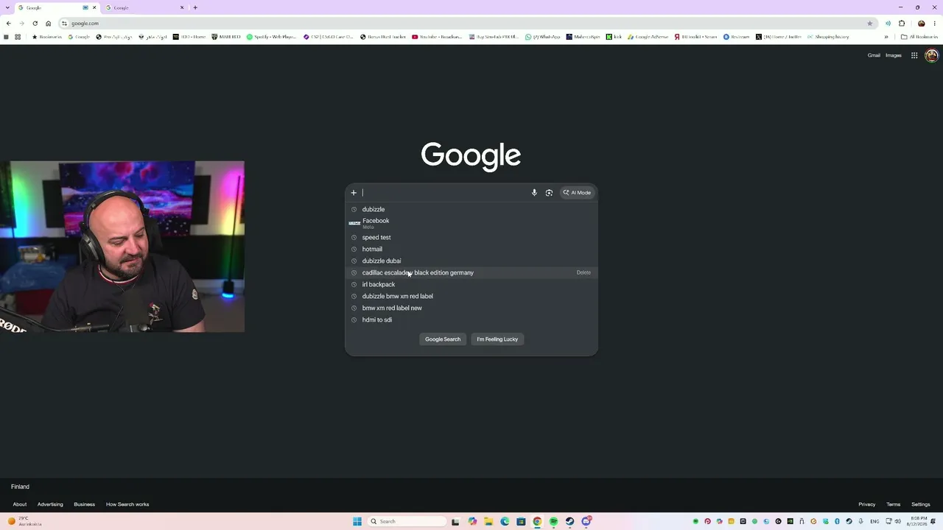Select the 'hotmail' suggestion
Viewport: 943px width, 530px height.
(471, 249)
